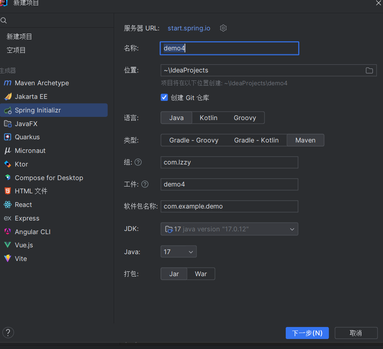
Task: Select Maven Archetype generator
Action: (54, 83)
